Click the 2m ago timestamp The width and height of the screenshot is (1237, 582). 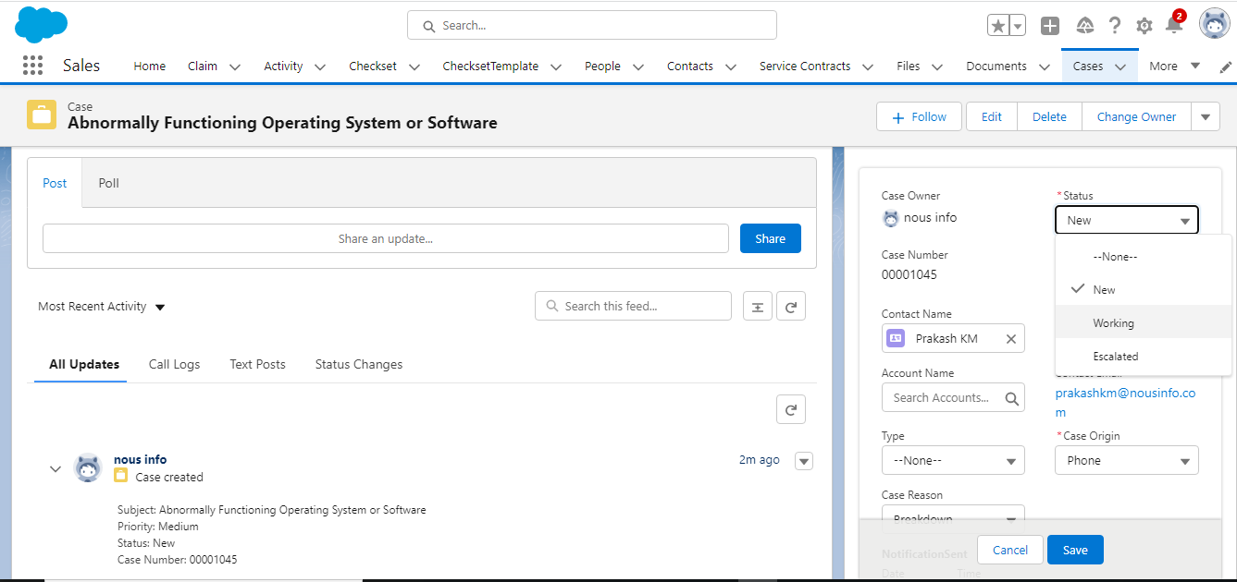click(x=759, y=459)
